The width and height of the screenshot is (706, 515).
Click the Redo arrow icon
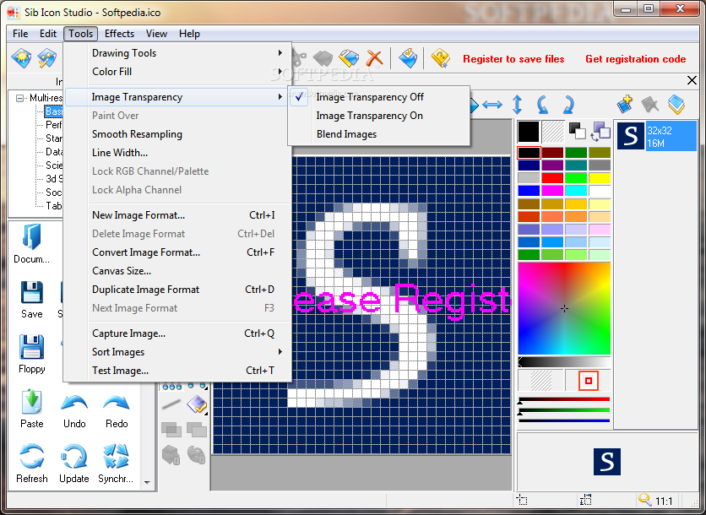tap(117, 402)
